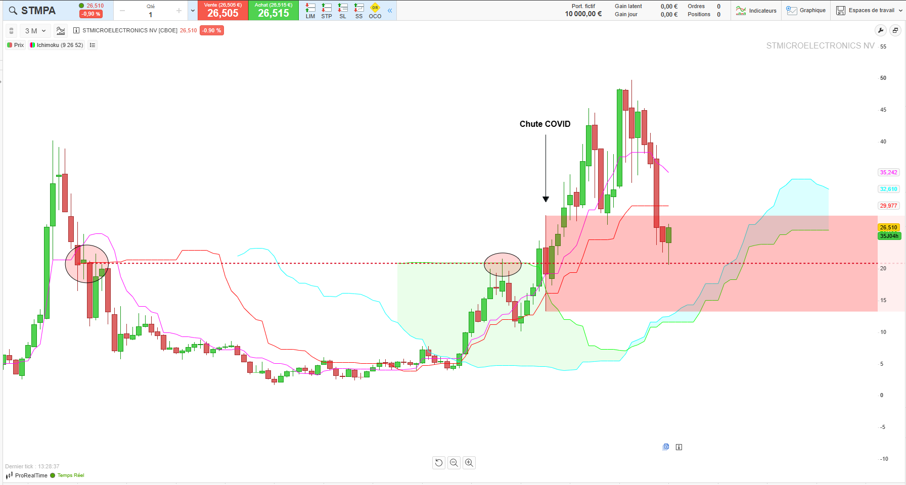Click the green 35J04h countdown label
The width and height of the screenshot is (906, 485).
coord(889,236)
